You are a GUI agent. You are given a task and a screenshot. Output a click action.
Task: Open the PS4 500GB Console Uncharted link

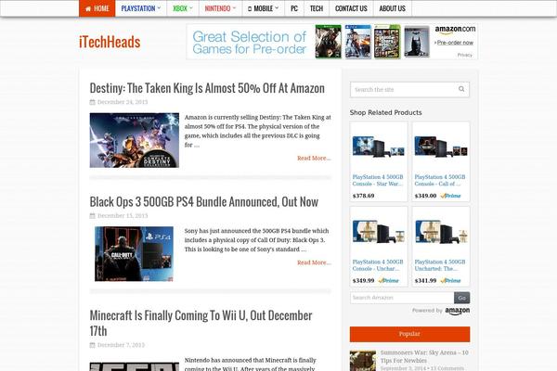(x=378, y=265)
